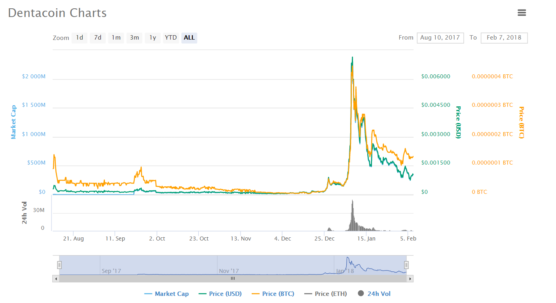Click the navigator scrollbar right arrow
Screen dimensions: 556x303
coord(410,278)
